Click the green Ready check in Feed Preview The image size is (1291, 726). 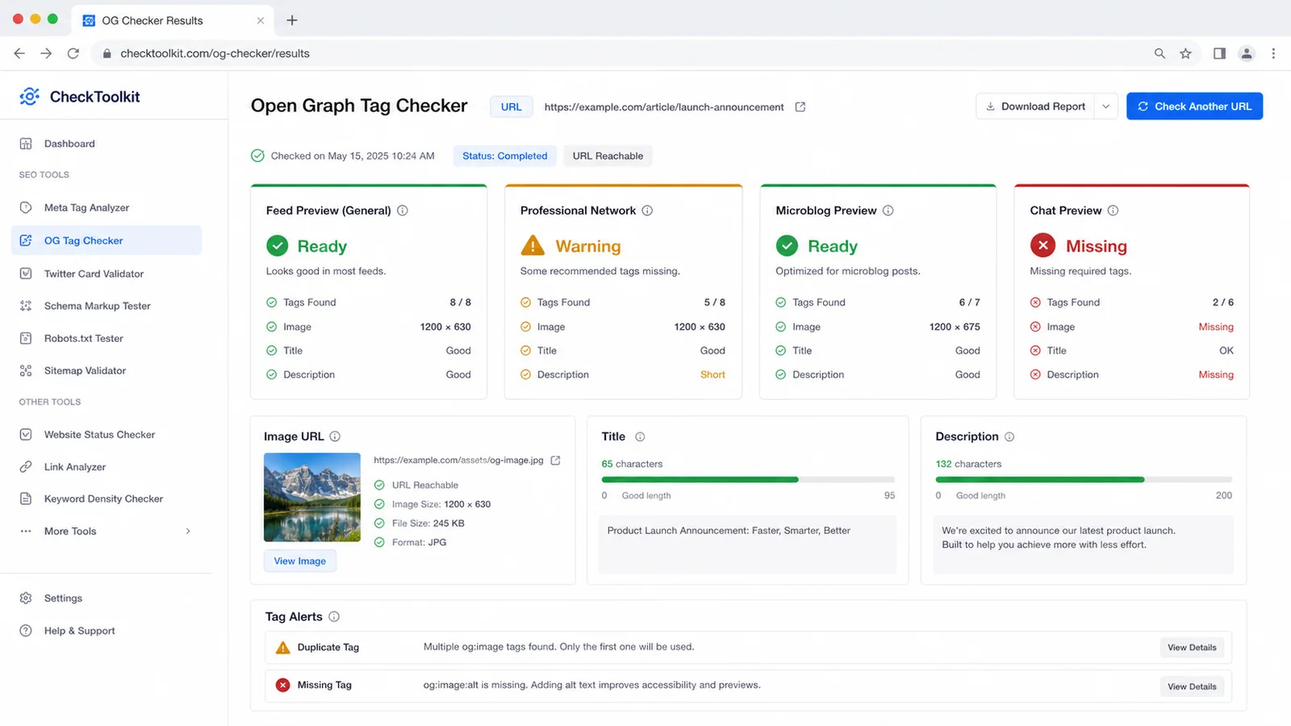tap(277, 245)
